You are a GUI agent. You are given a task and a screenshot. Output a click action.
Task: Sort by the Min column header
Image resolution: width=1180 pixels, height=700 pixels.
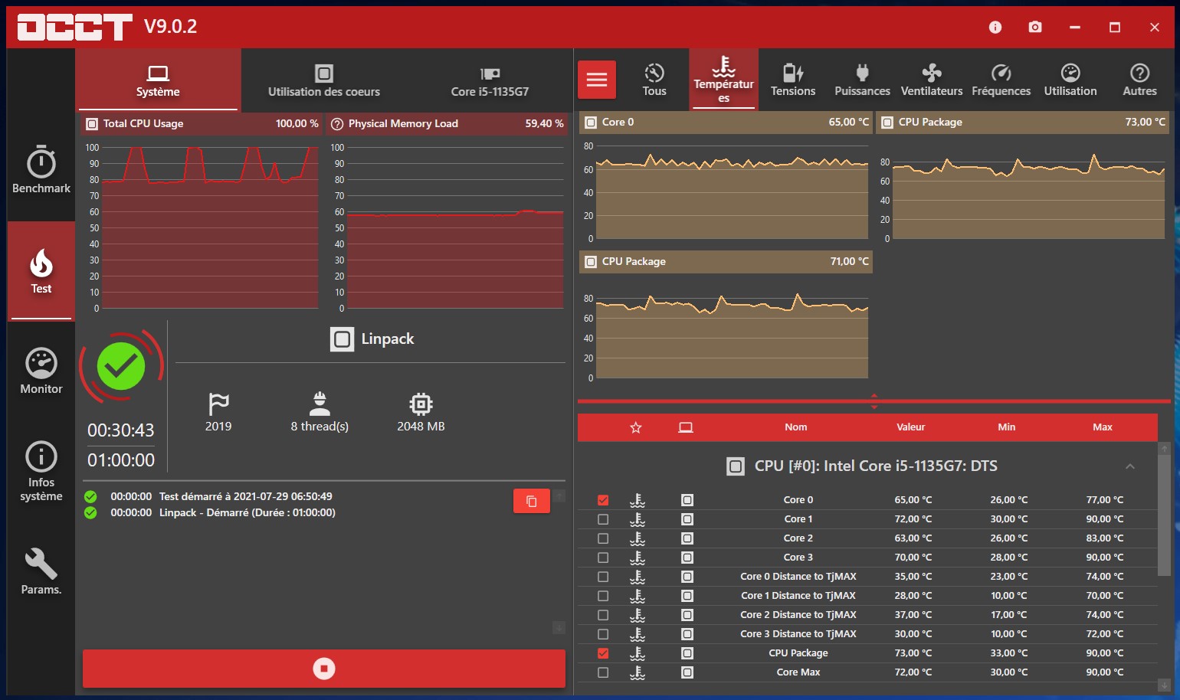point(1007,427)
